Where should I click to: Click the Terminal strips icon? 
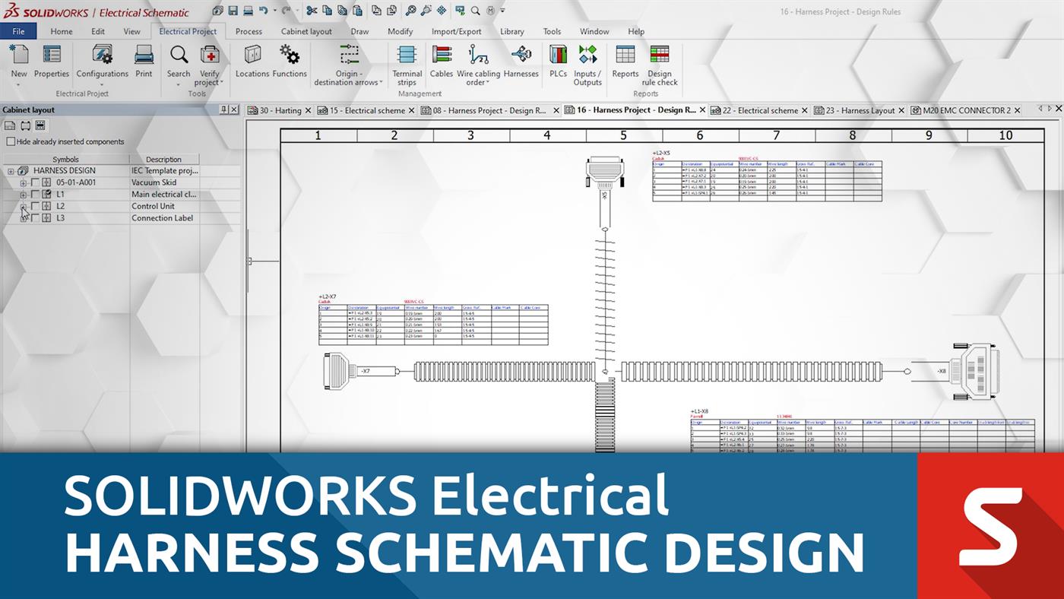406,57
